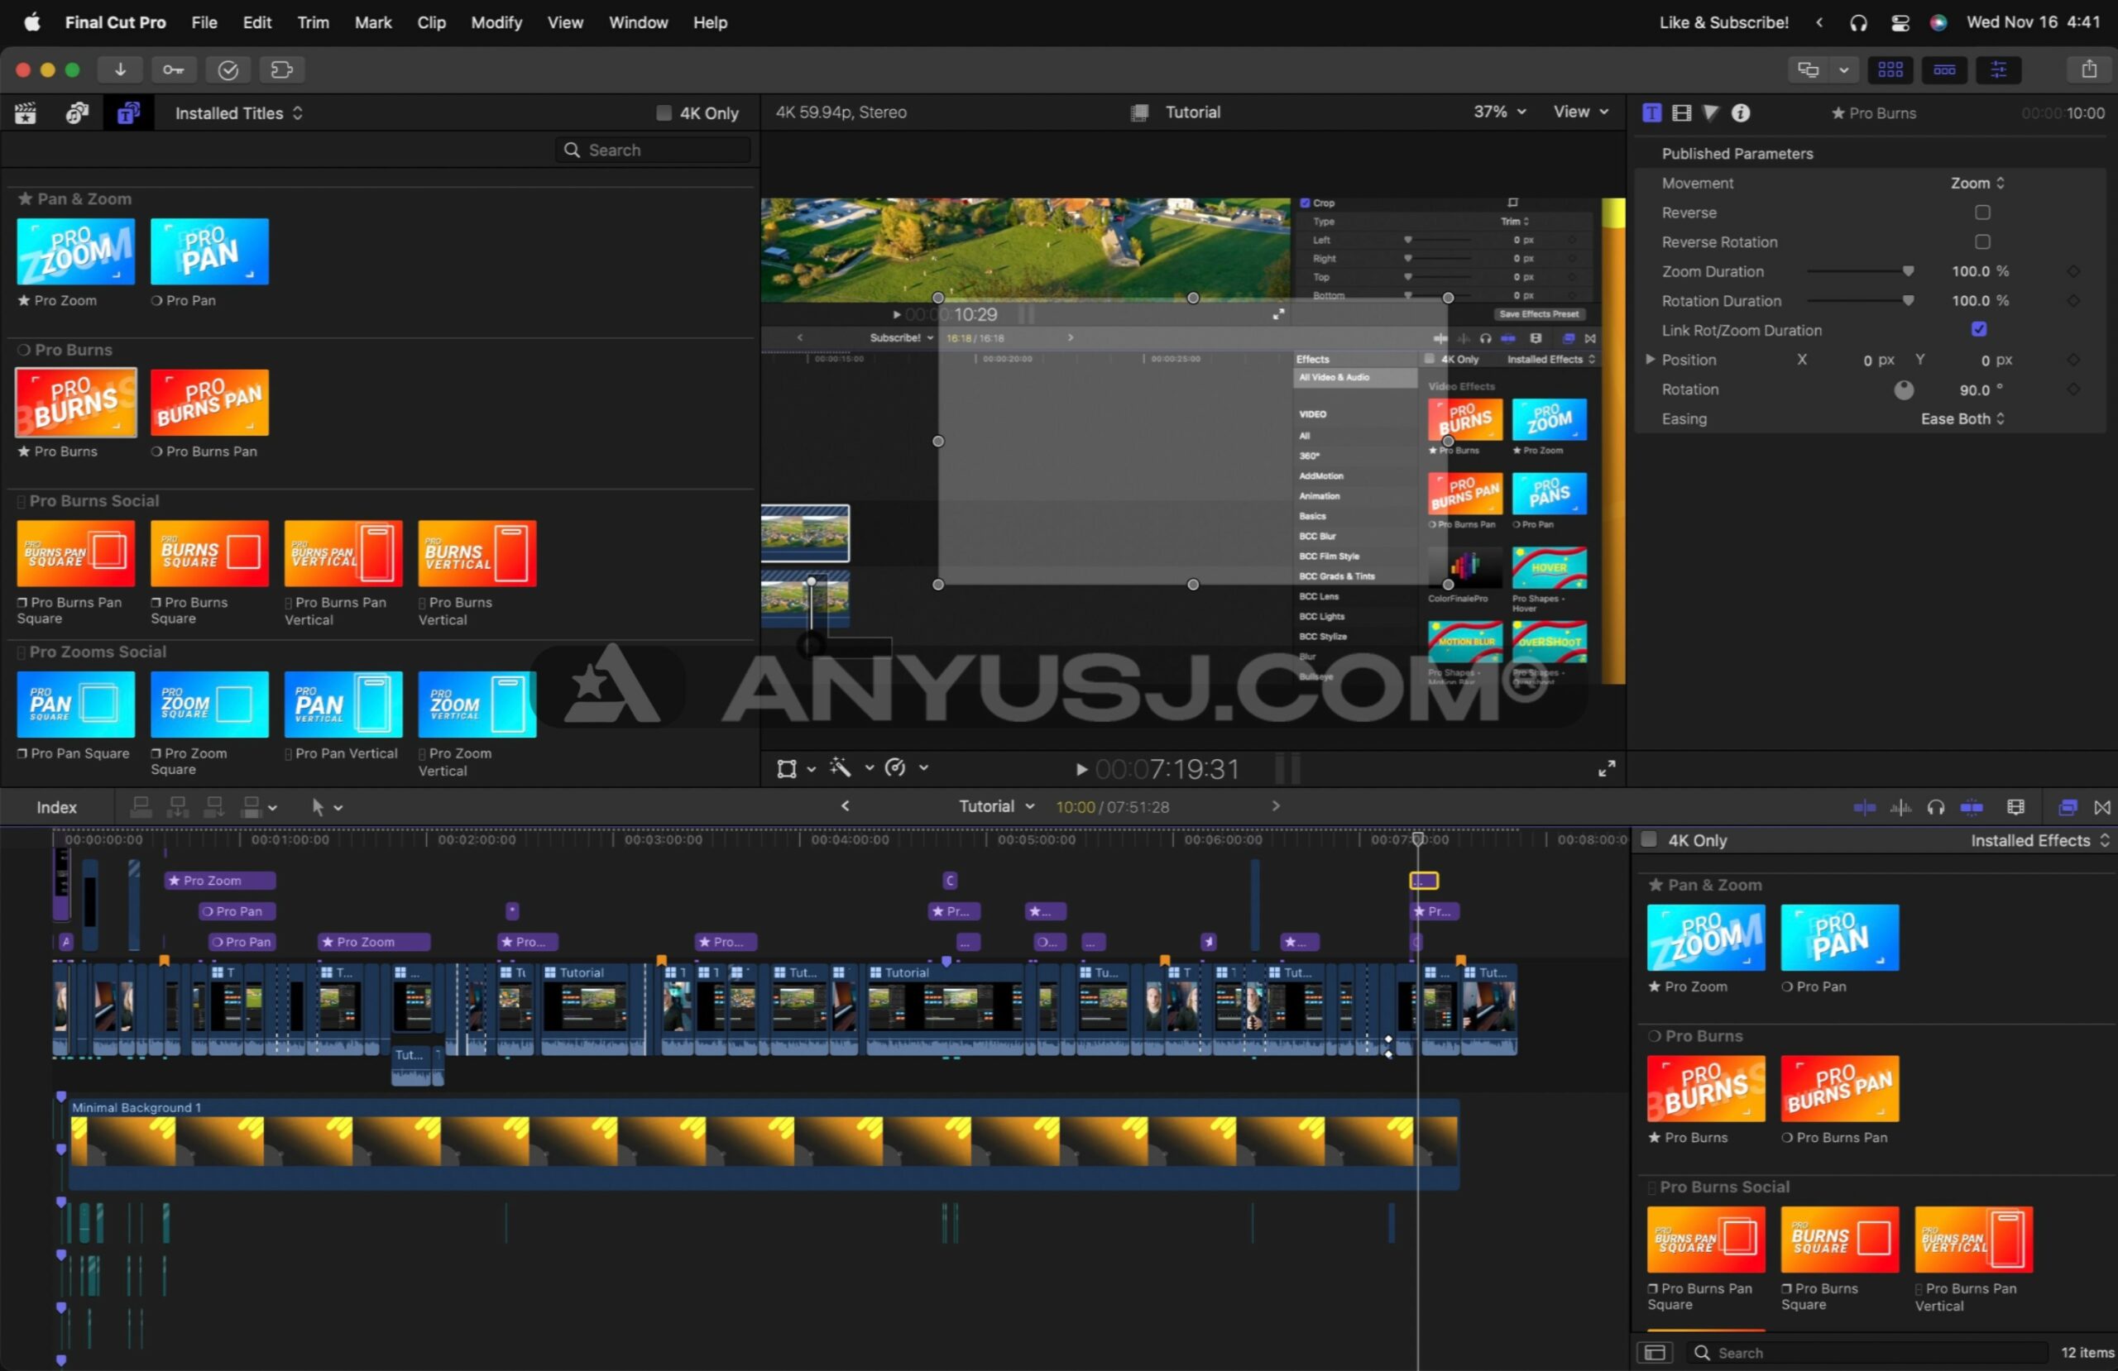Toggle the Reverse checkbox in Published Parameters
The image size is (2118, 1371).
(x=1982, y=212)
